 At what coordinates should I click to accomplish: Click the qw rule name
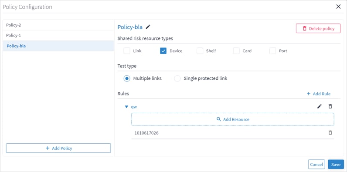click(134, 107)
